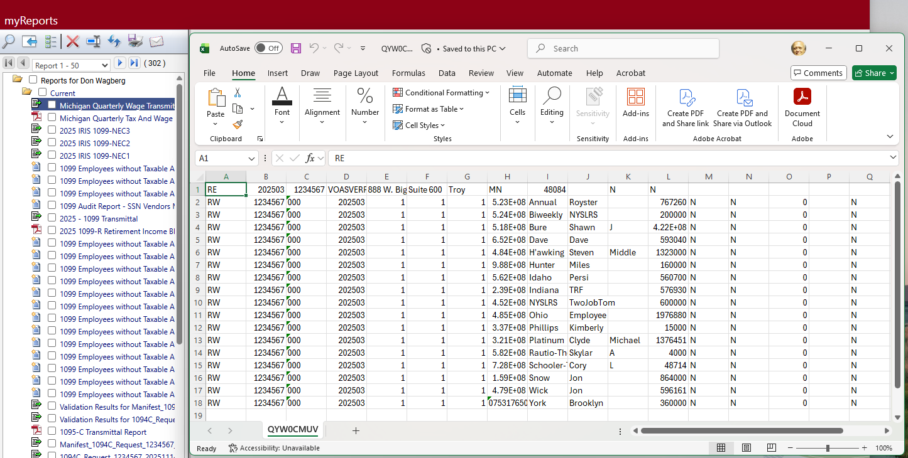Click the Cut scissors icon
The height and width of the screenshot is (458, 908).
point(238,93)
